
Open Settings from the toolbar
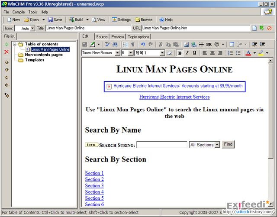point(121,19)
